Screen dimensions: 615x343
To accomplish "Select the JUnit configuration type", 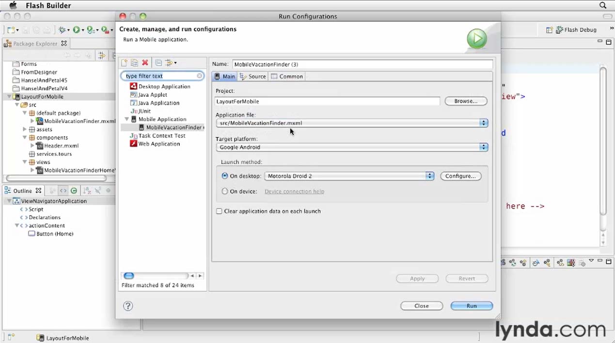I will [x=141, y=111].
